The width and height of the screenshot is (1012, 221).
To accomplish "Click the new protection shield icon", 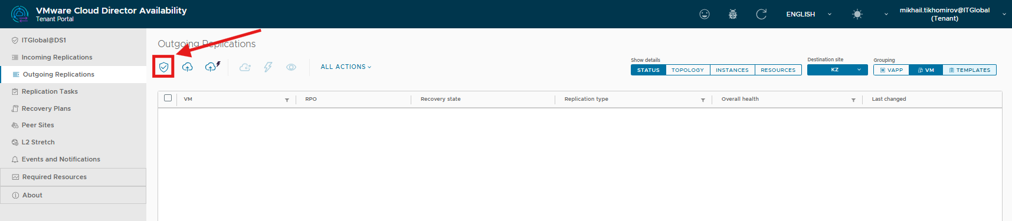I will point(164,67).
